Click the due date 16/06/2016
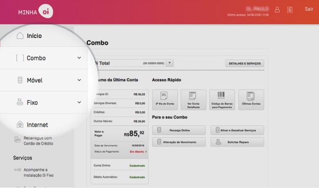 pyautogui.click(x=138, y=145)
